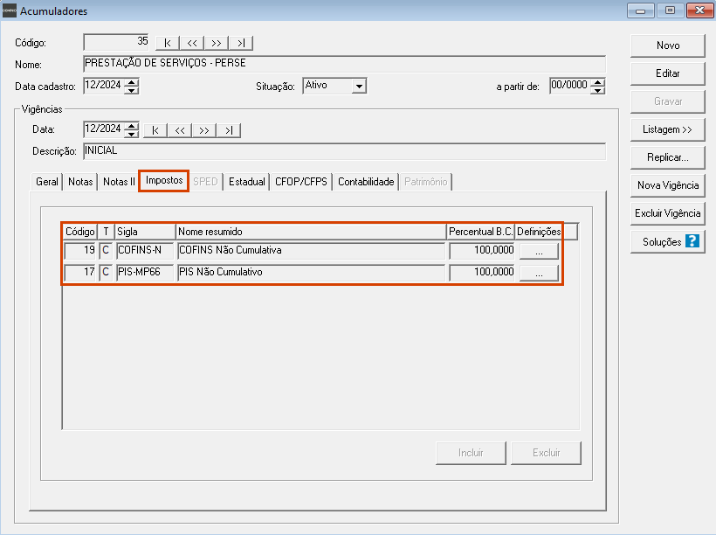Select the cell with code 17
Screen dimensions: 716x535
pos(80,273)
